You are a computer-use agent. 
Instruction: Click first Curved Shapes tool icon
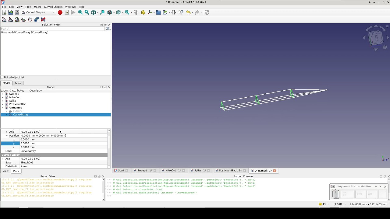click(x=4, y=19)
